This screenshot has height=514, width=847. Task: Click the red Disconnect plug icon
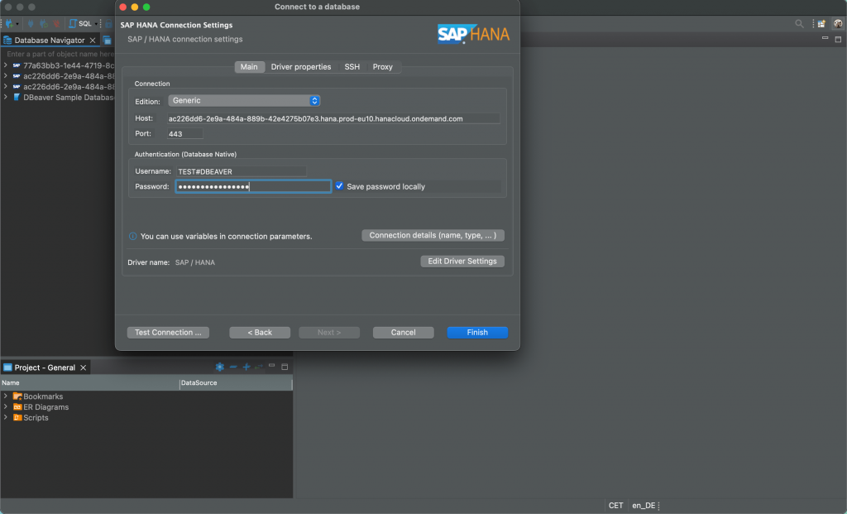(56, 24)
